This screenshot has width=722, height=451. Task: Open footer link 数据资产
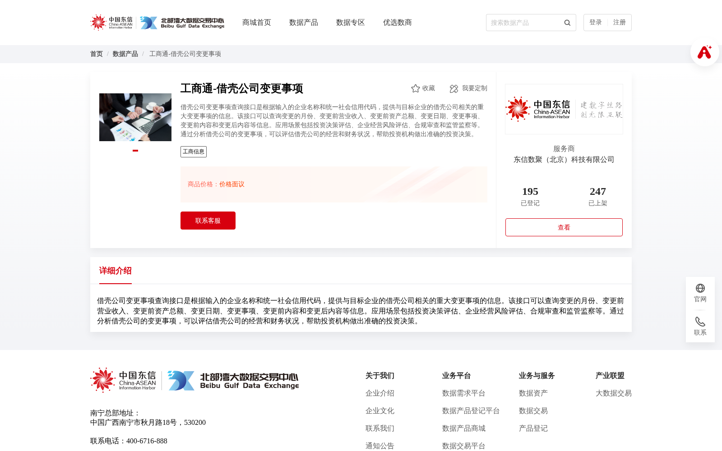click(533, 393)
